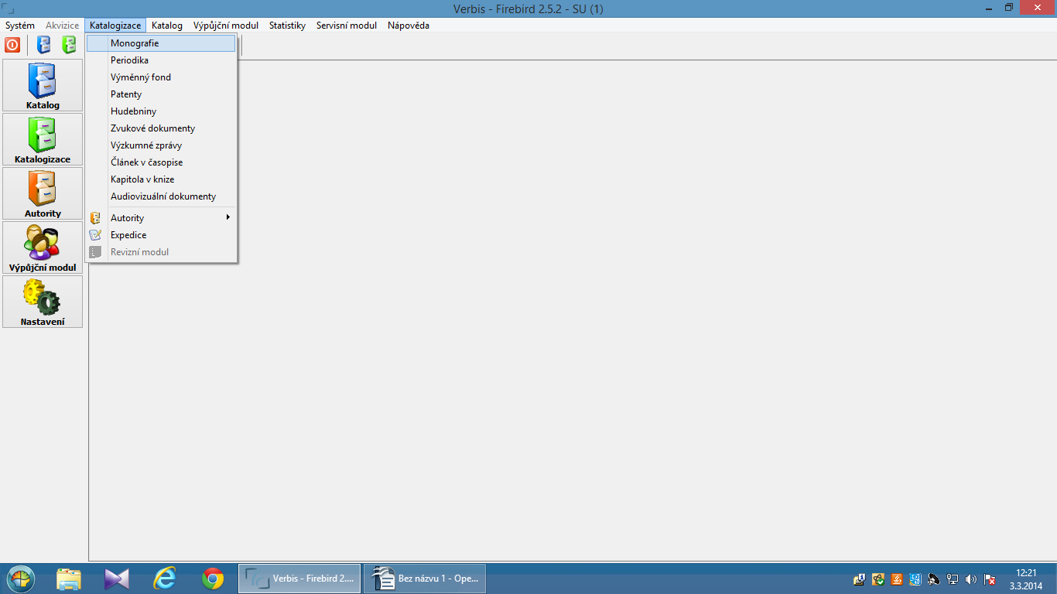This screenshot has width=1057, height=594.
Task: Select Audiovizuální dokumenty entry
Action: pyautogui.click(x=161, y=196)
